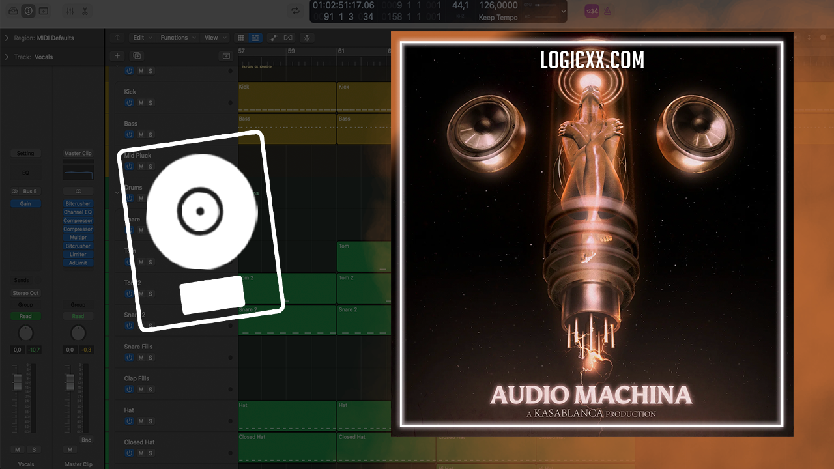Click the track hierarchy up-arrow icon
Screen dimensions: 834x469
(117, 38)
